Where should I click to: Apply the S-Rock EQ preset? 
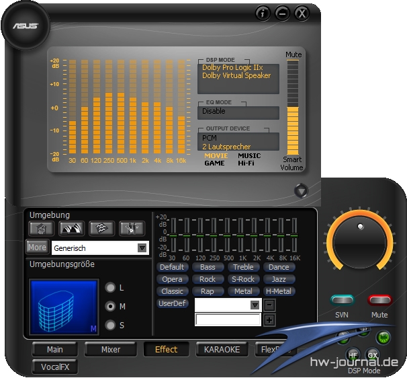click(243, 279)
